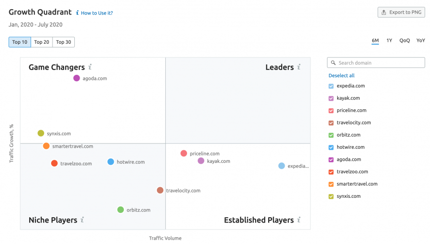Click the synxis.com olive dot on chart

[41, 133]
